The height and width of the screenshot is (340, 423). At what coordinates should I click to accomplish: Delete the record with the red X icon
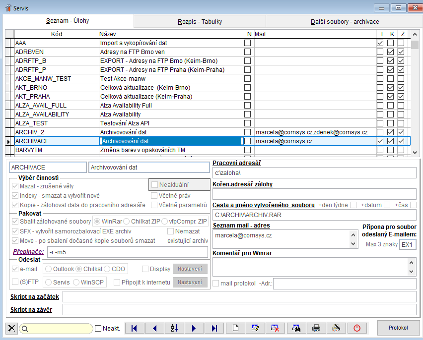click(x=275, y=328)
